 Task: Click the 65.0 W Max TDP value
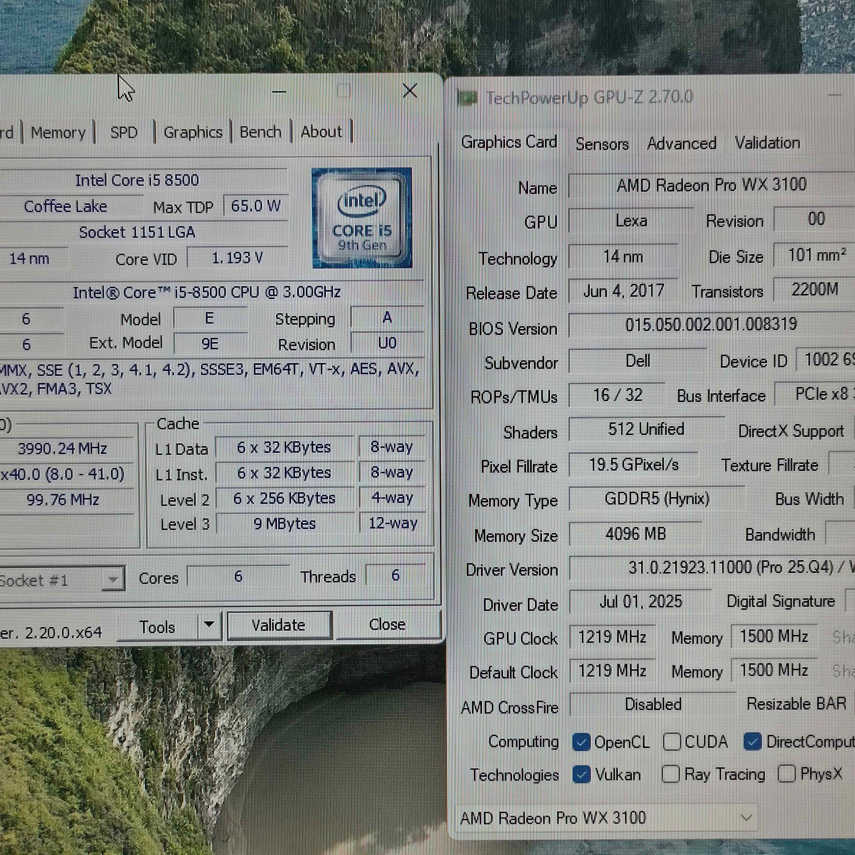pyautogui.click(x=256, y=206)
